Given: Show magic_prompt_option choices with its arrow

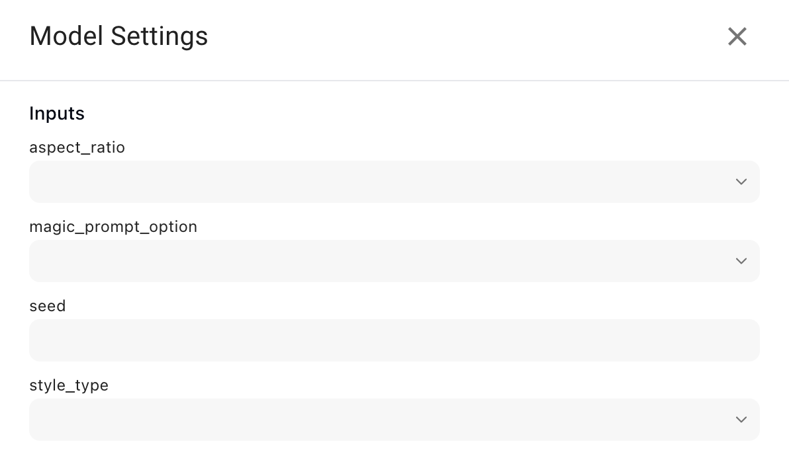Looking at the screenshot, I should pos(741,261).
